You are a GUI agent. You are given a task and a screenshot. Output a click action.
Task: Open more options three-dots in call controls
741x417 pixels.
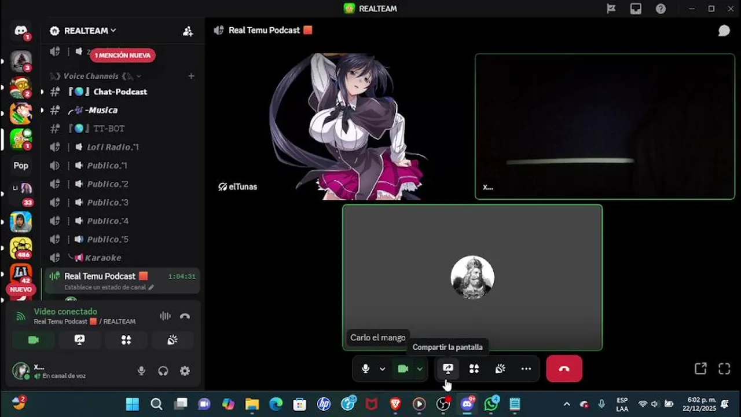tap(526, 369)
